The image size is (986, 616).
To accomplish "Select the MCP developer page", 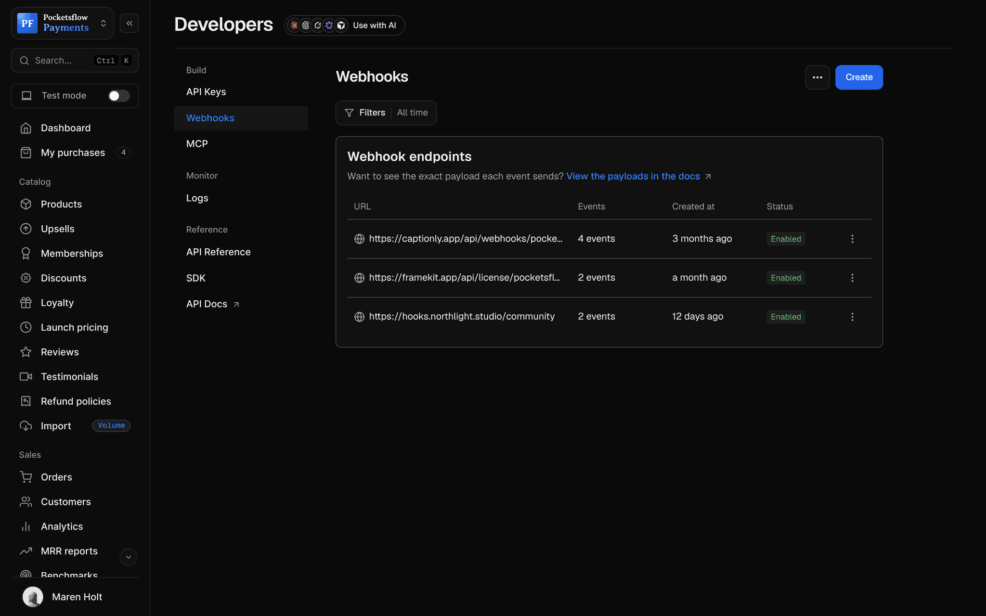I will pyautogui.click(x=197, y=144).
